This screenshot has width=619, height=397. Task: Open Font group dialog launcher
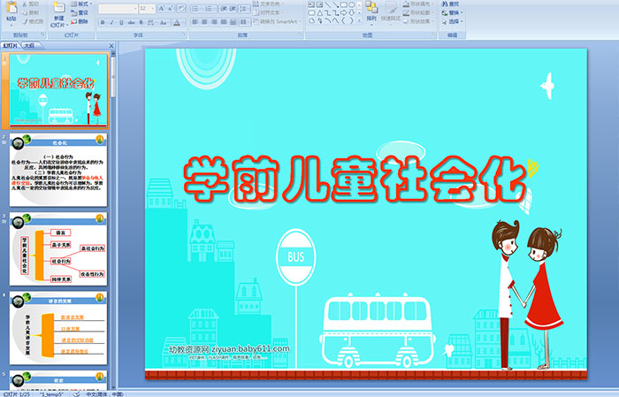coord(184,35)
